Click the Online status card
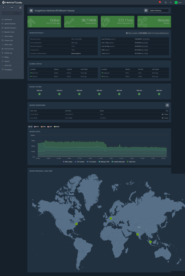Viewport: 185px width, 276px height. pos(44,22)
